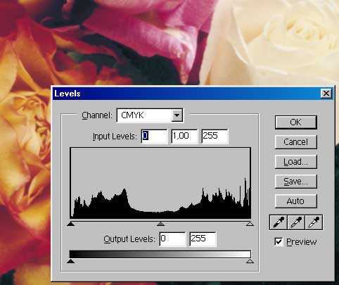
Task: Click the highlight input field showing 255
Action: [215, 136]
